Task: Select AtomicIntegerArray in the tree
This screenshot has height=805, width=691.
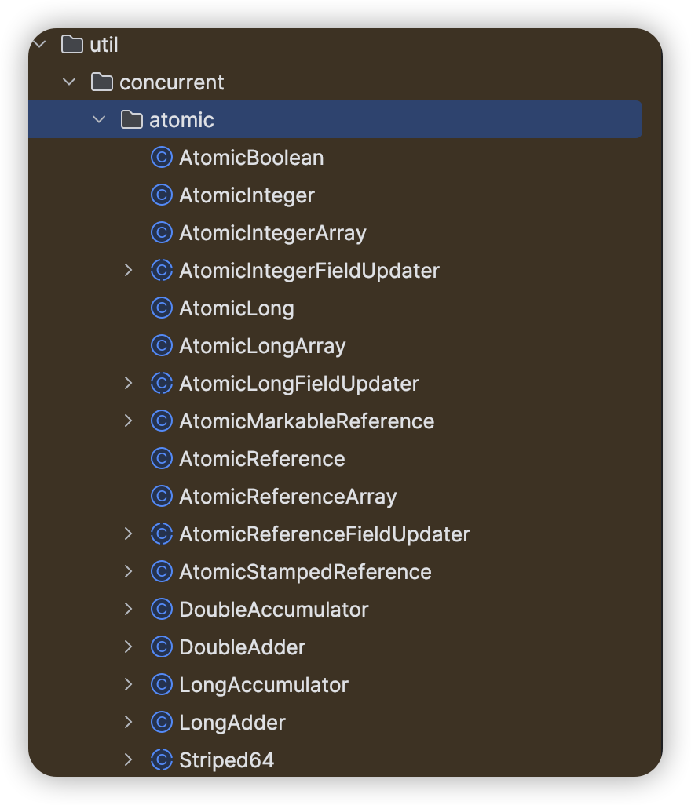Action: pos(272,233)
